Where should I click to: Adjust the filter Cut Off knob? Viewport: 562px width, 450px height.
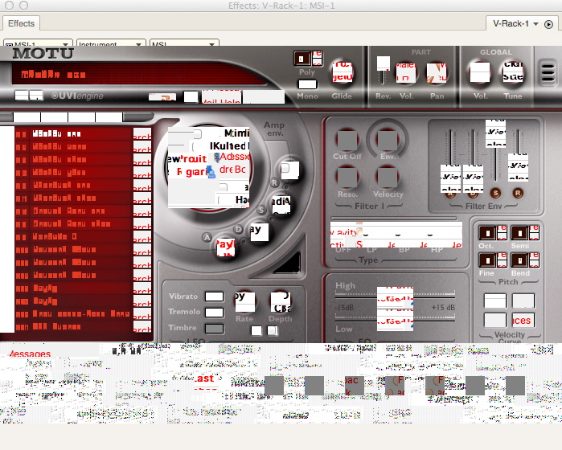point(347,140)
